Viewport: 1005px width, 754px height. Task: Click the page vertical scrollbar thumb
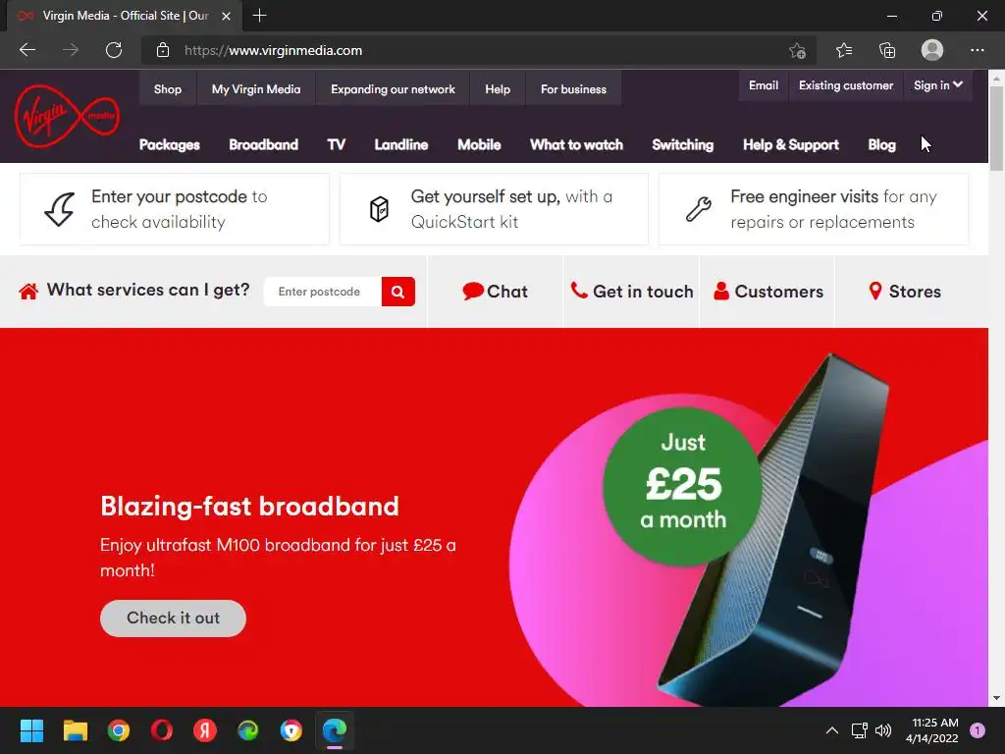point(996,129)
